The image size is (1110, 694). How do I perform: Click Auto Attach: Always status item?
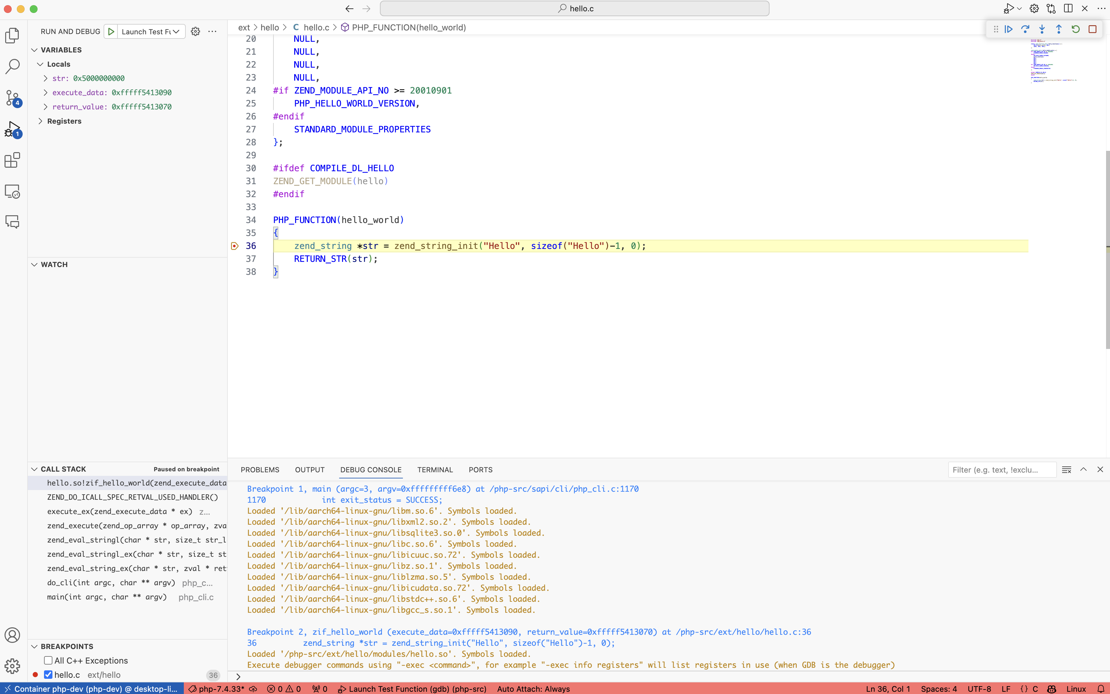(533, 688)
